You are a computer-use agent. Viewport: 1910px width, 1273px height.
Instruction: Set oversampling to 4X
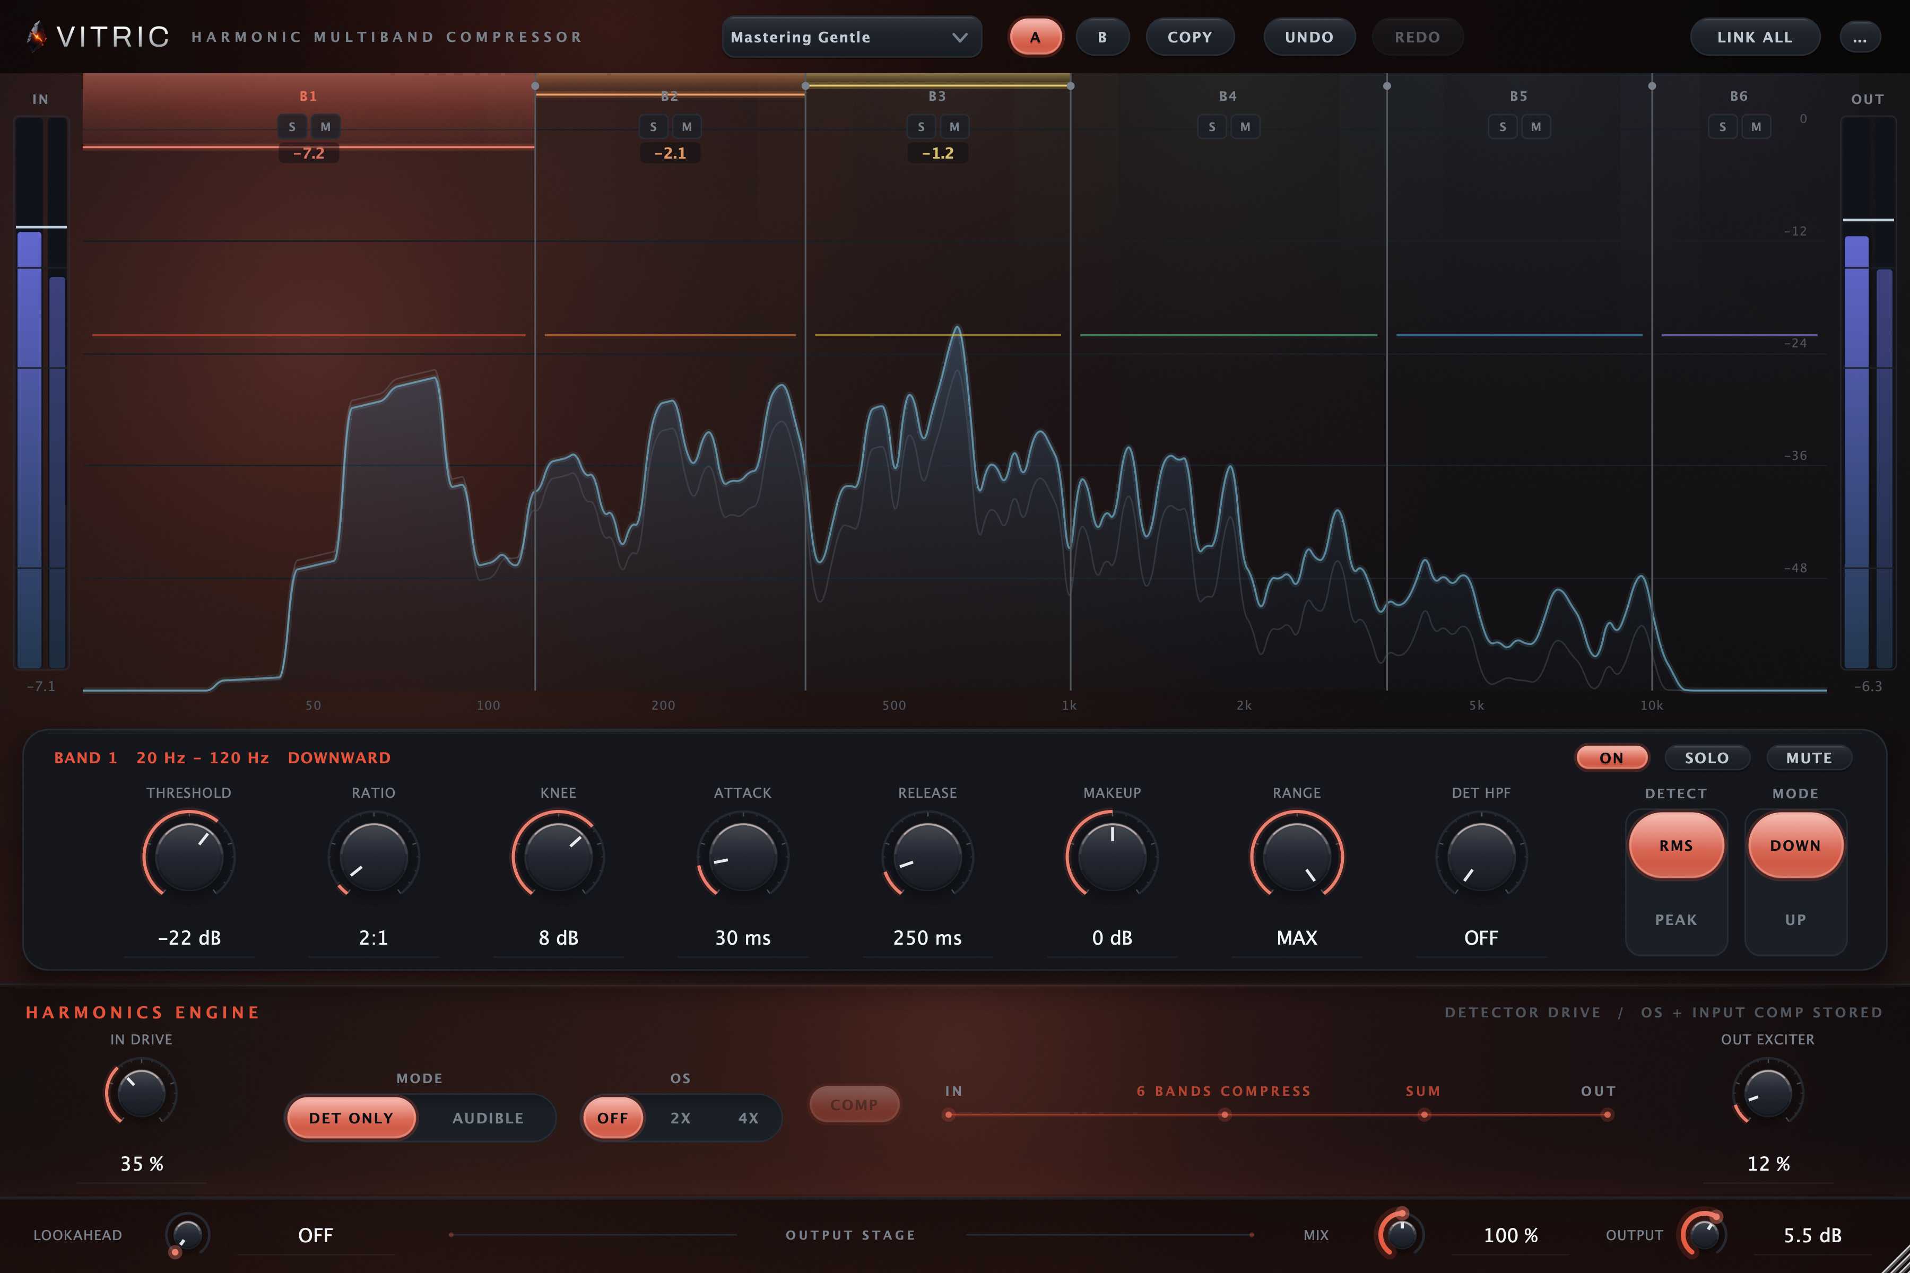pos(748,1118)
